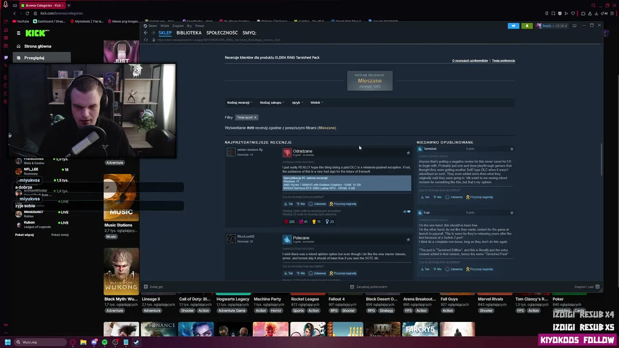Click the Kick hamburger menu icon
Screen dimensions: 619x348
point(18,33)
